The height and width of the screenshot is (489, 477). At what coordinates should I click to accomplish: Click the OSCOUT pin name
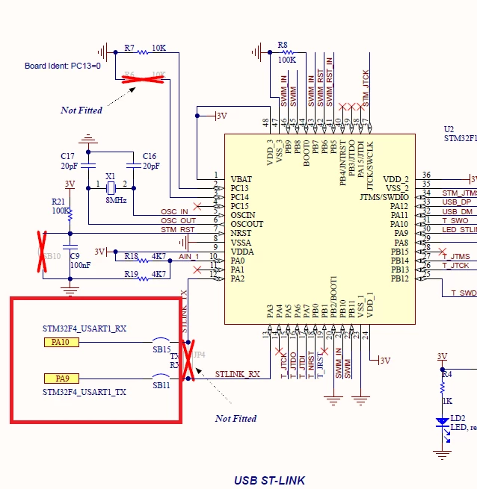(247, 224)
